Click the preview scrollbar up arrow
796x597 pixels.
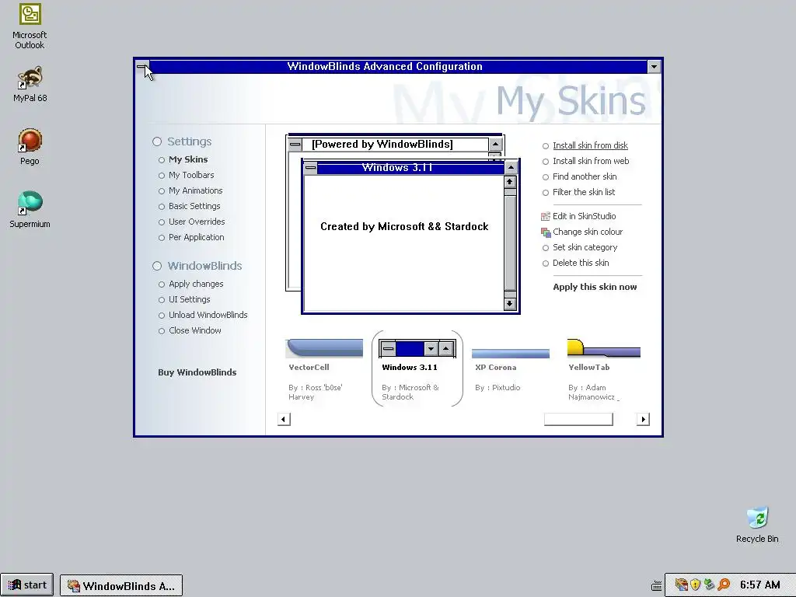[510, 182]
